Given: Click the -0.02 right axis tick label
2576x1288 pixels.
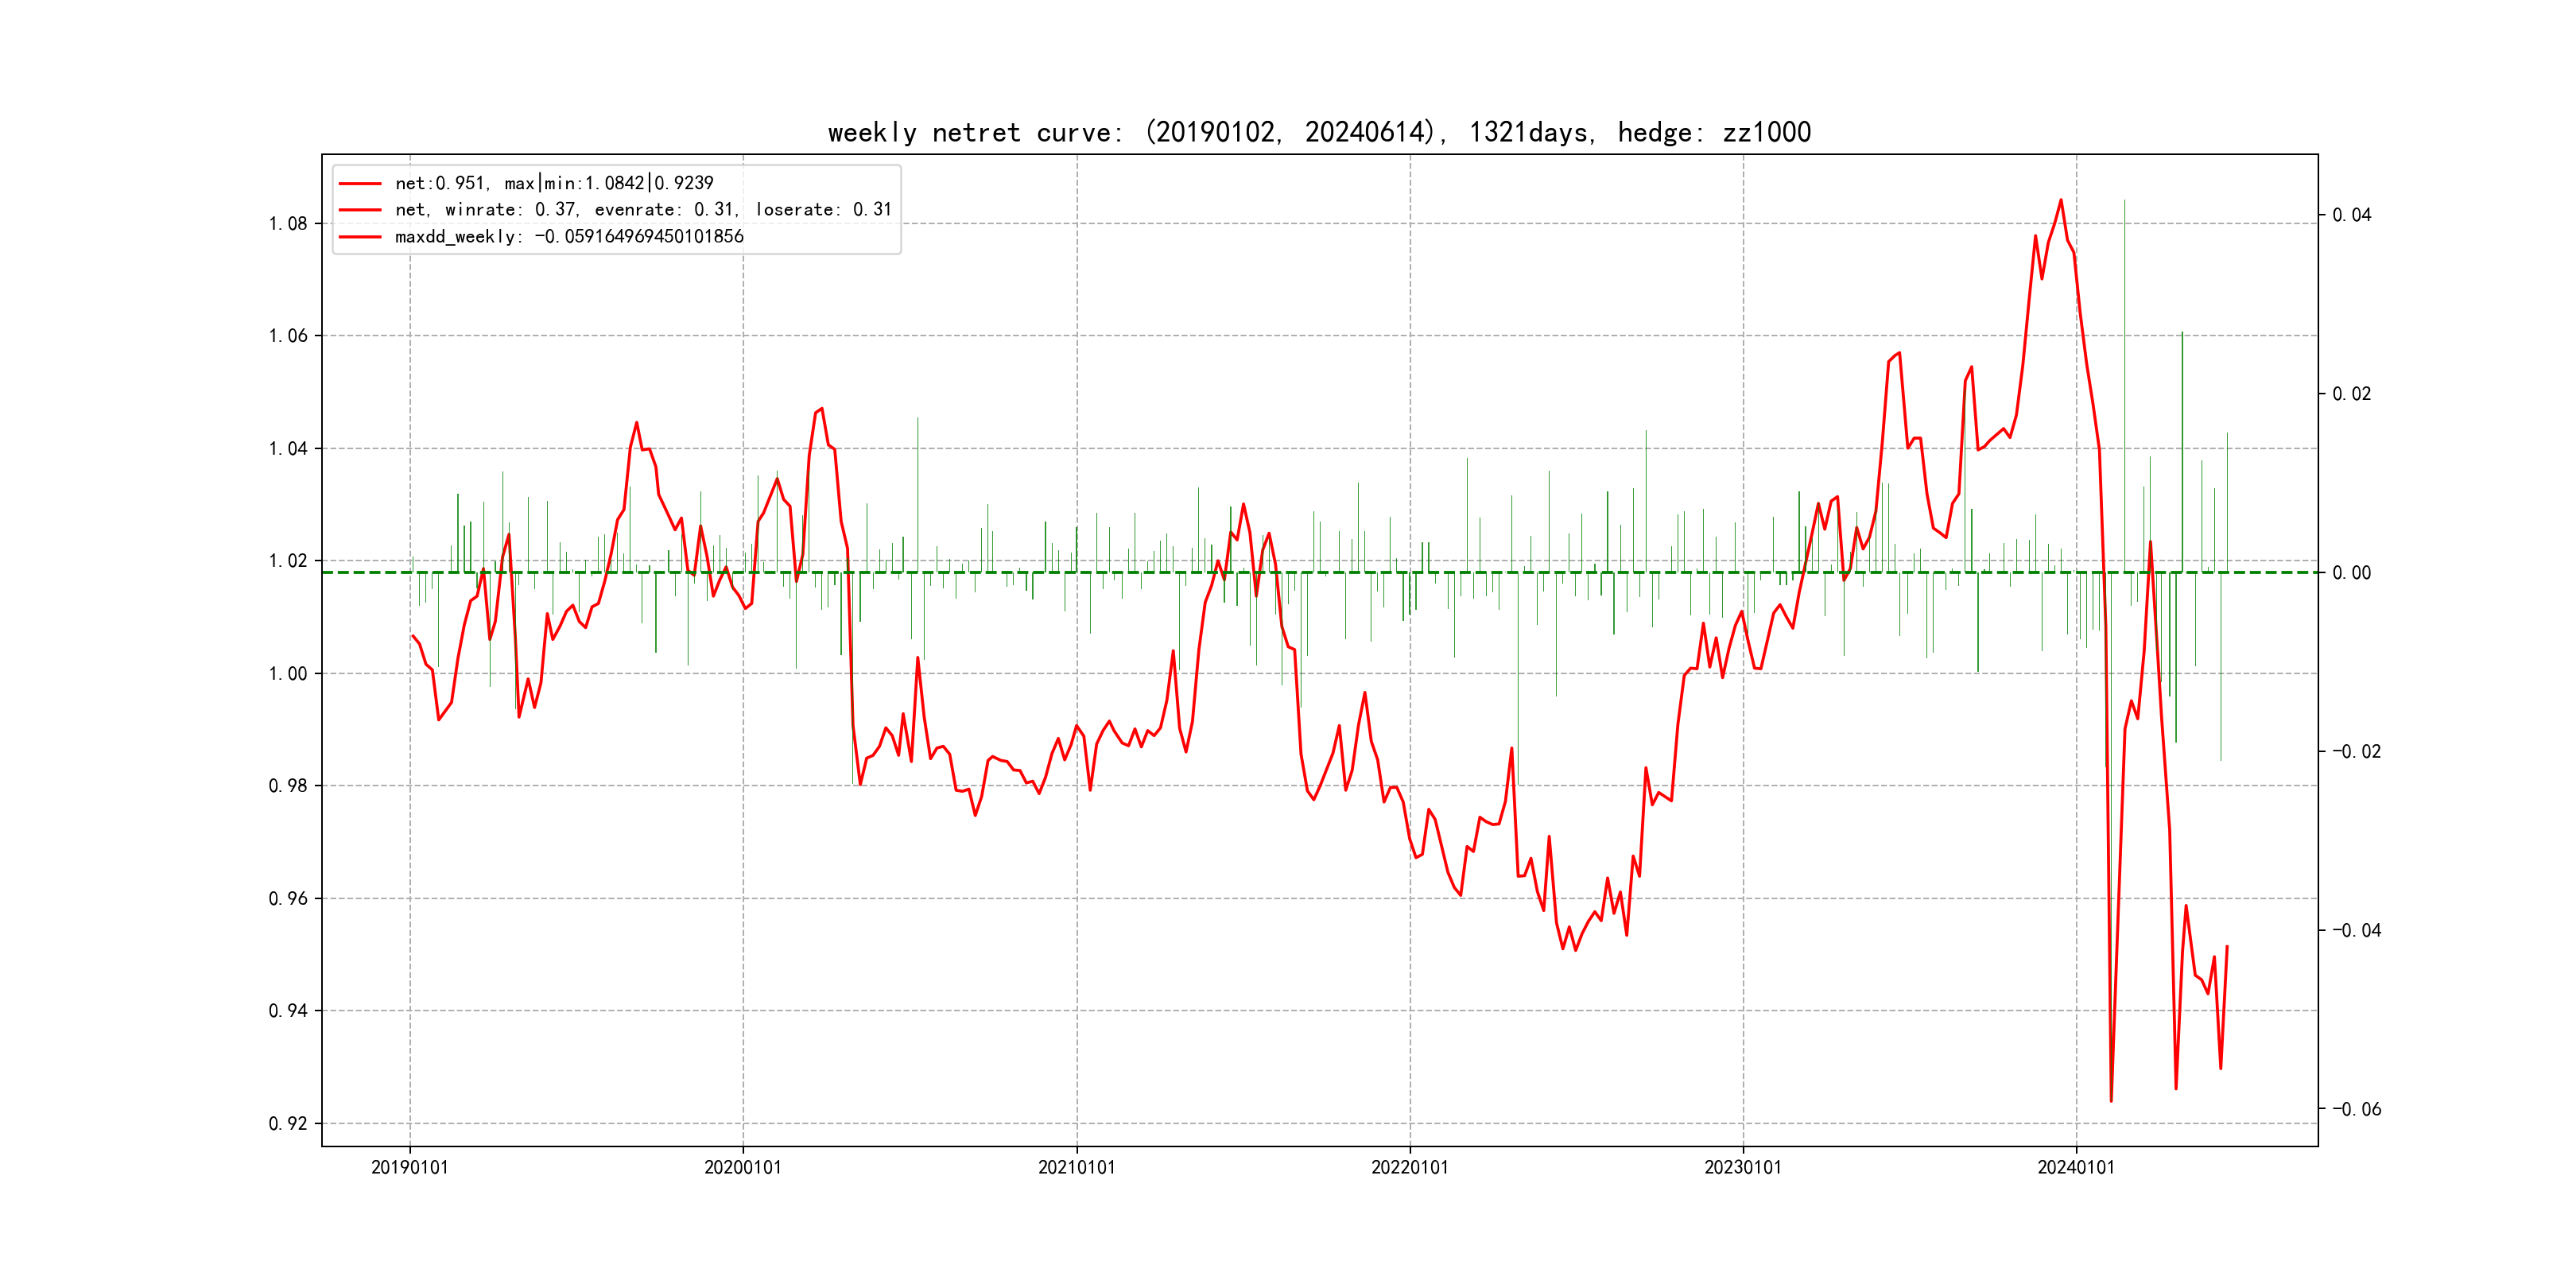Looking at the screenshot, I should 2356,752.
